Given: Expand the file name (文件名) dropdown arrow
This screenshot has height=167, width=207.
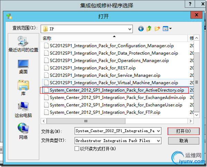Looking at the screenshot, I should tap(159, 131).
